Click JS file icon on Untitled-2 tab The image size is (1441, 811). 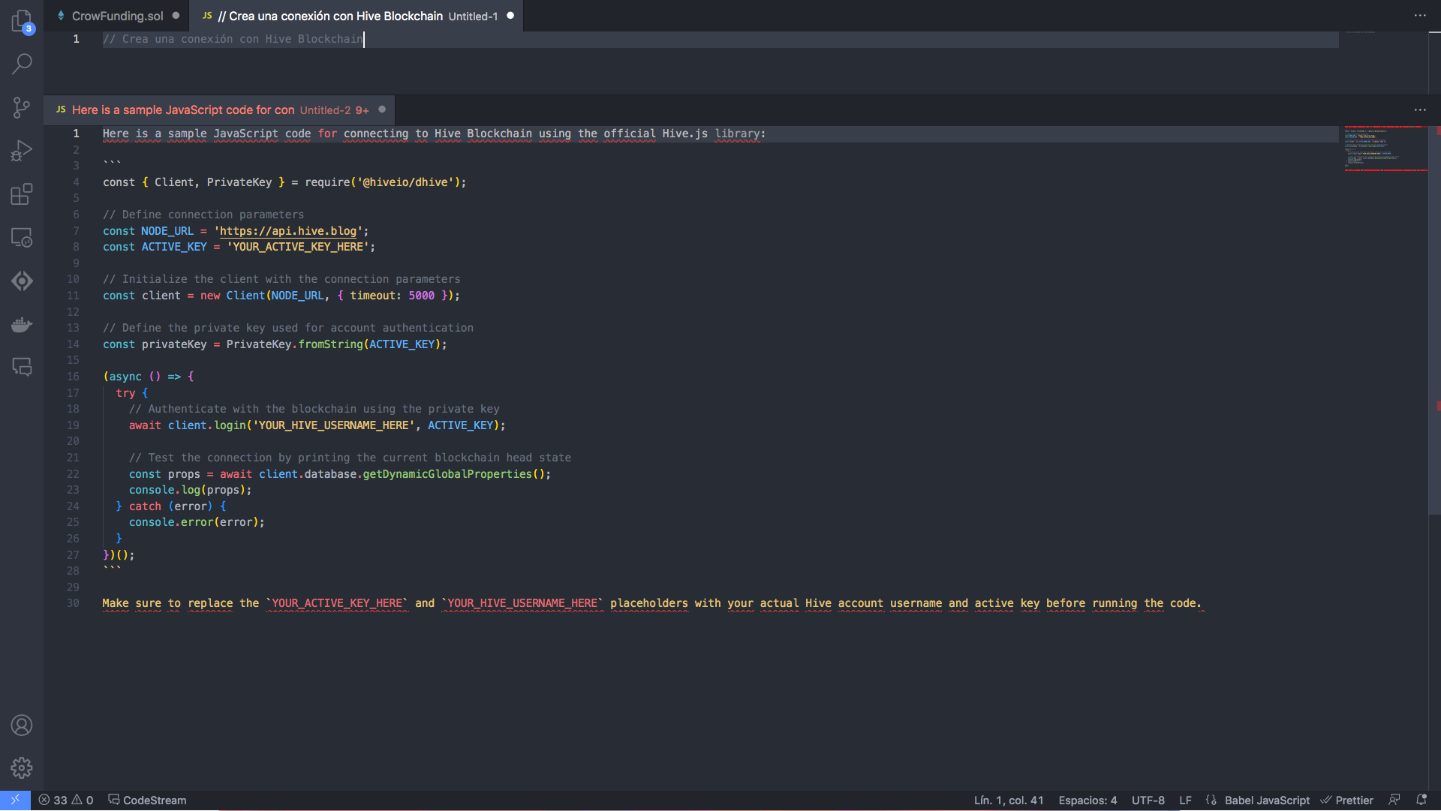[61, 110]
